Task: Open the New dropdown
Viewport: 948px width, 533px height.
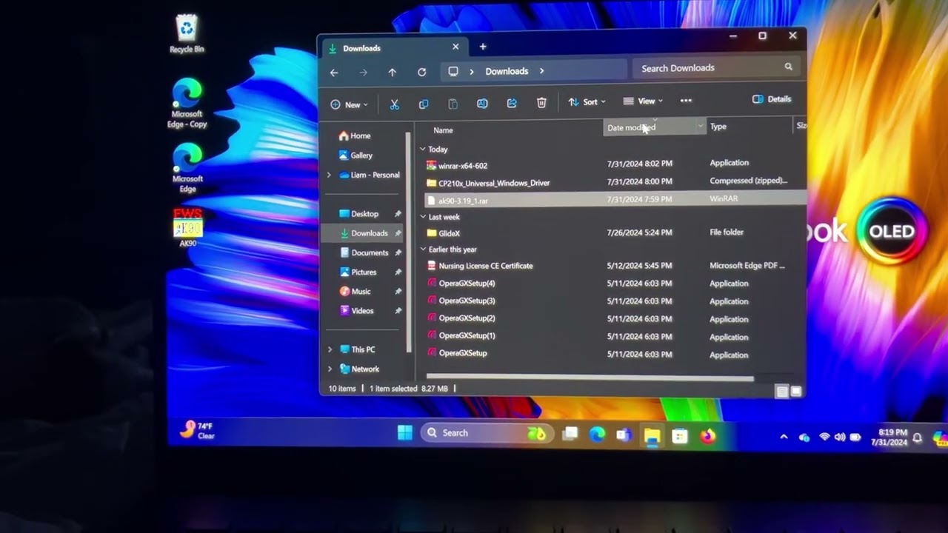Action: tap(349, 105)
